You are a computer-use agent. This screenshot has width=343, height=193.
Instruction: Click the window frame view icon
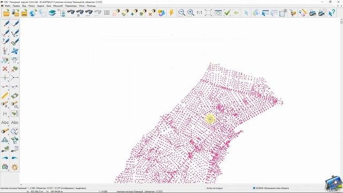click(218, 13)
